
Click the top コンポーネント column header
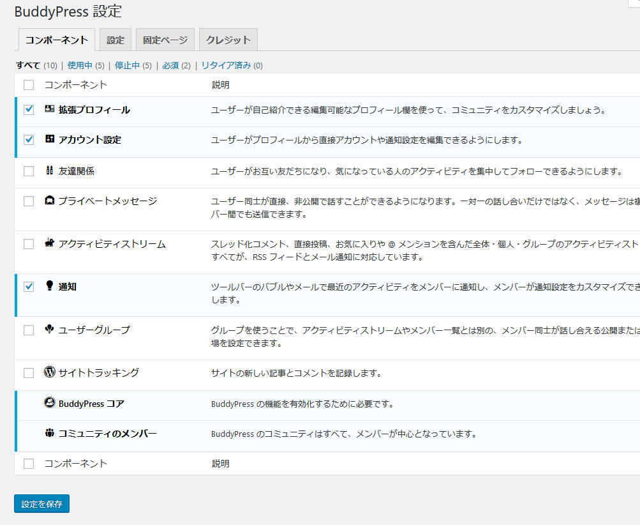76,84
